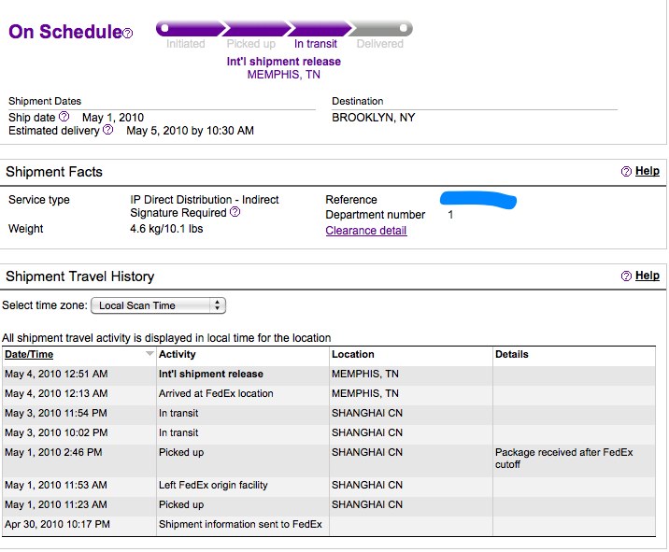Select the Initiated progress stage
669x552 pixels.
186,44
